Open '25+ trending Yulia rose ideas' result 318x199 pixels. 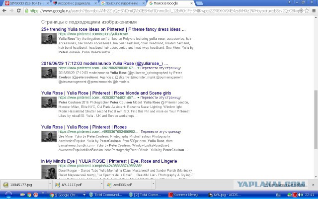(113, 29)
